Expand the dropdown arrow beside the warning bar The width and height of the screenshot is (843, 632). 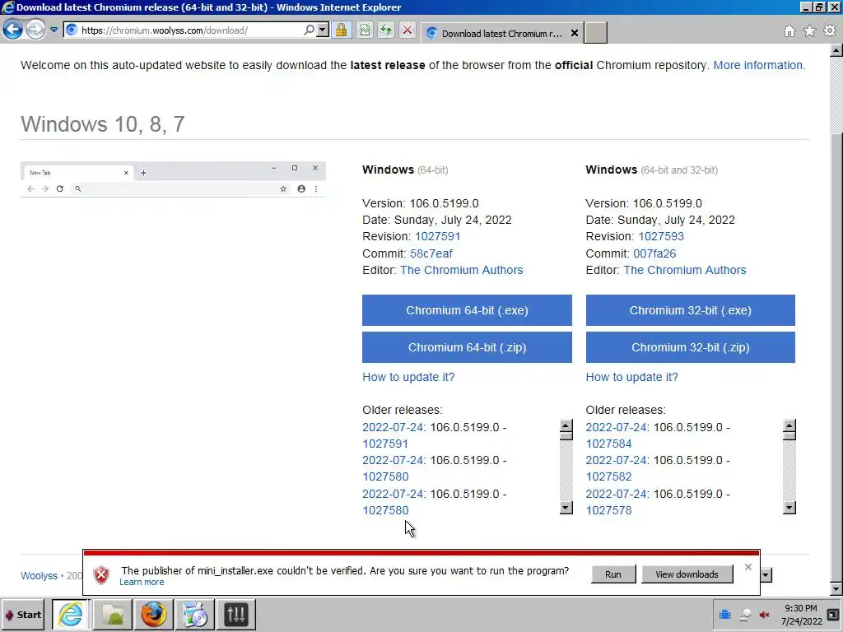[766, 575]
